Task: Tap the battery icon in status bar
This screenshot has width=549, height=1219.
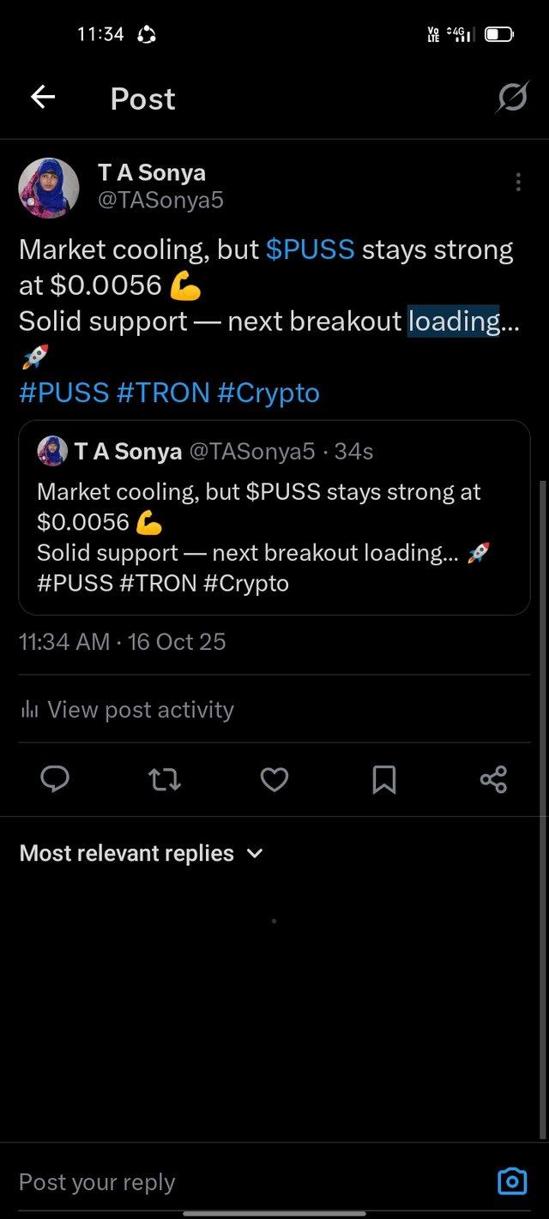Action: click(498, 34)
